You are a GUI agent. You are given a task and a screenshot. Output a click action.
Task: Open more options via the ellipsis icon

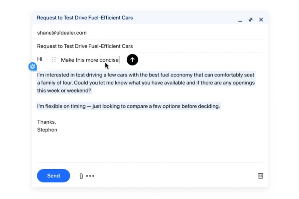[90, 176]
